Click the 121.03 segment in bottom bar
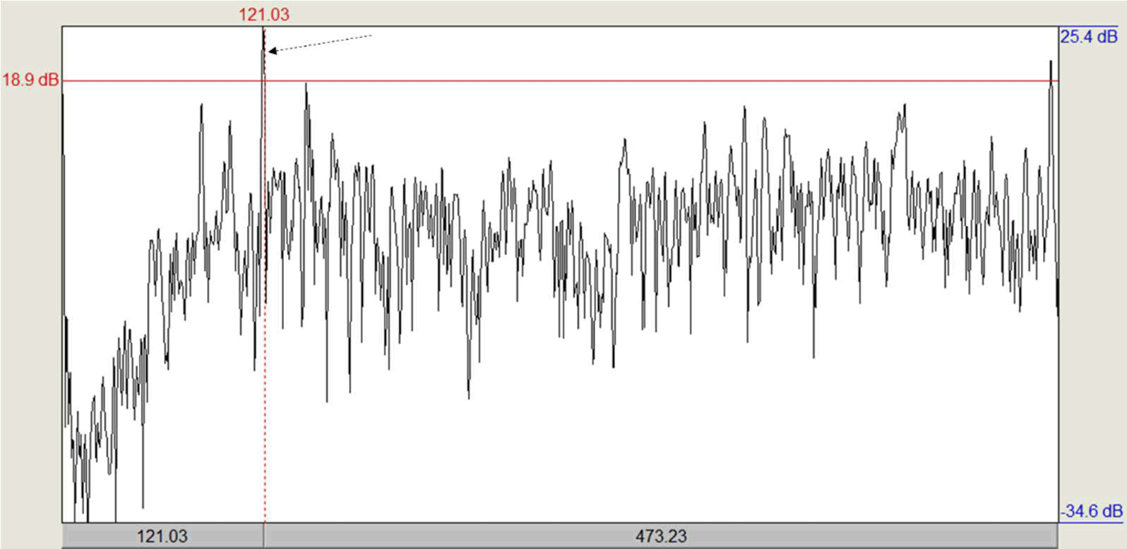 pyautogui.click(x=162, y=536)
